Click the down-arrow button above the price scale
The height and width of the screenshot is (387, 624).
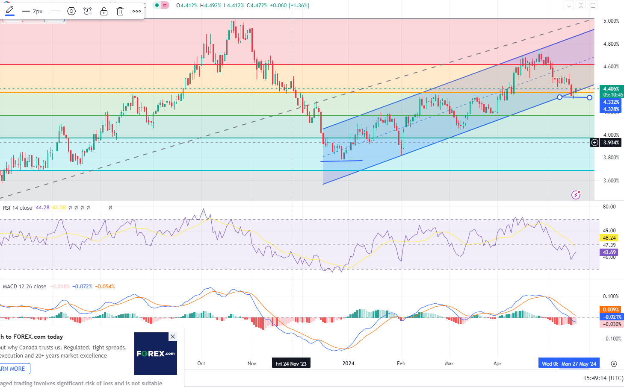click(569, 5)
